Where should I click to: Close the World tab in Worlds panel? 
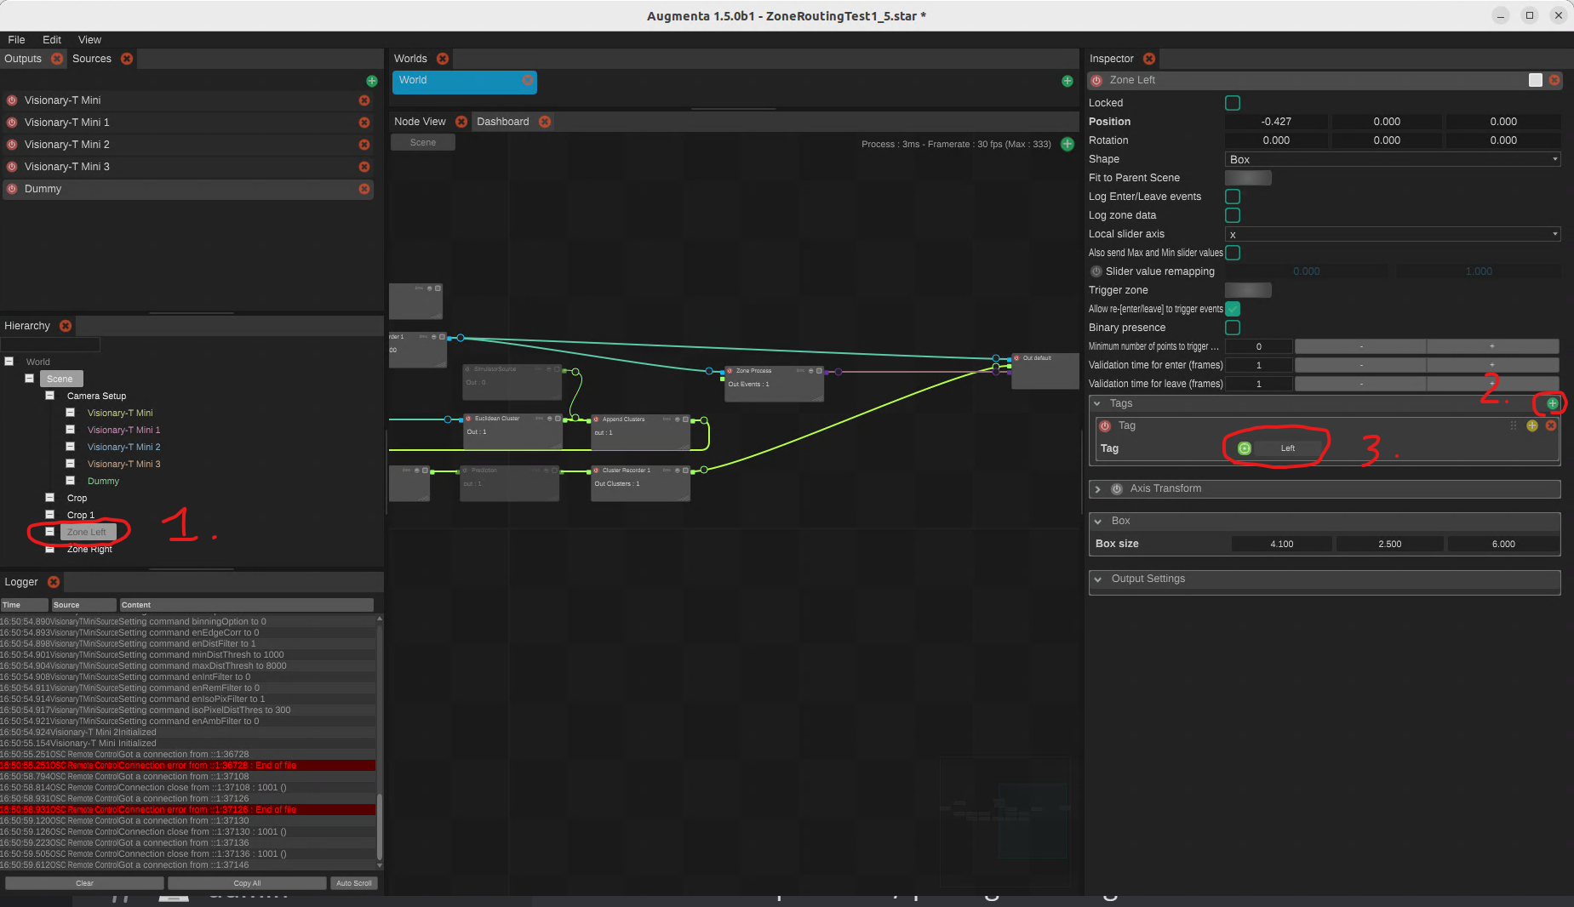pos(528,80)
